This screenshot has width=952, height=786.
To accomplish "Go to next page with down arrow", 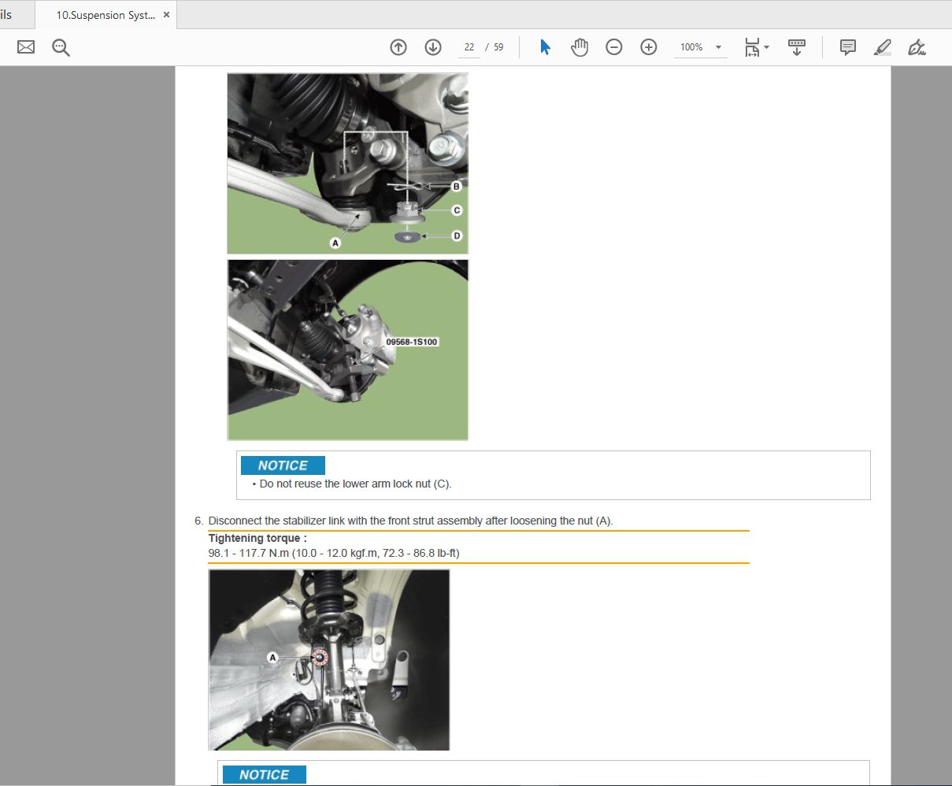I will (x=433, y=47).
